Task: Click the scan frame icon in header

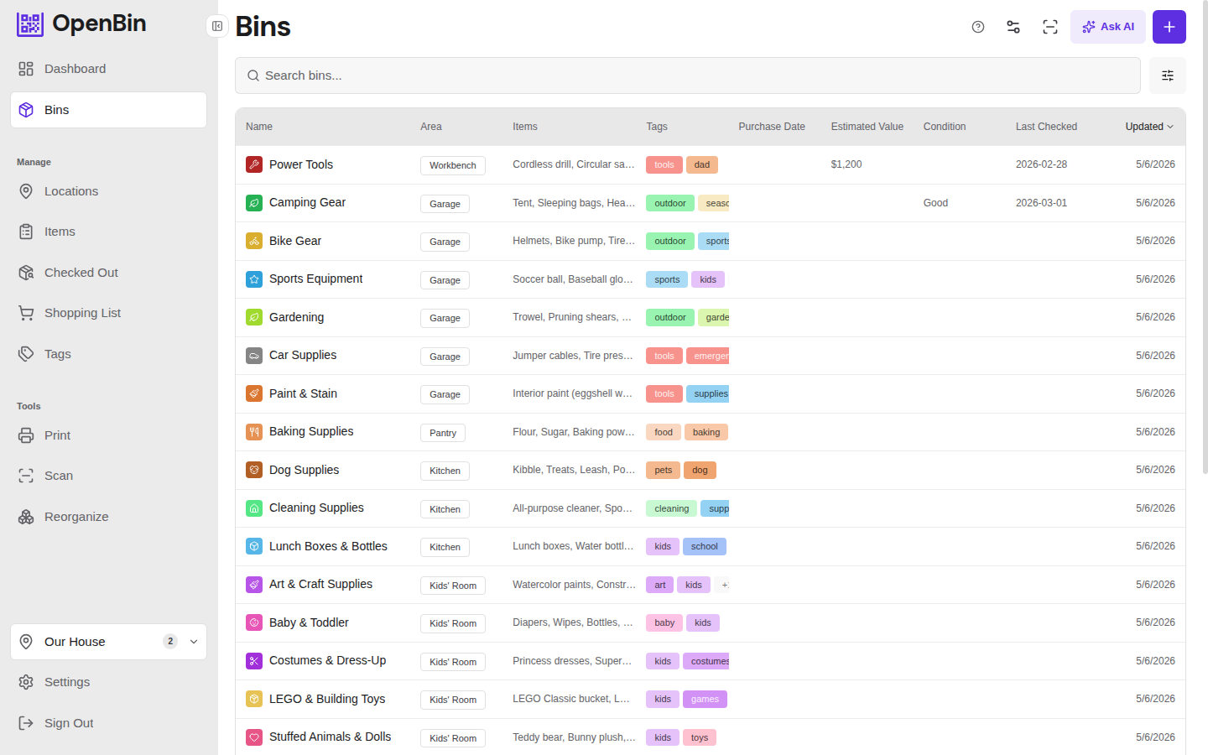Action: (1050, 27)
